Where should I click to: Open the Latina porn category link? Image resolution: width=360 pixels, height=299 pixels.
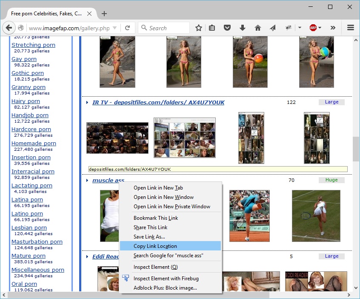[27, 200]
